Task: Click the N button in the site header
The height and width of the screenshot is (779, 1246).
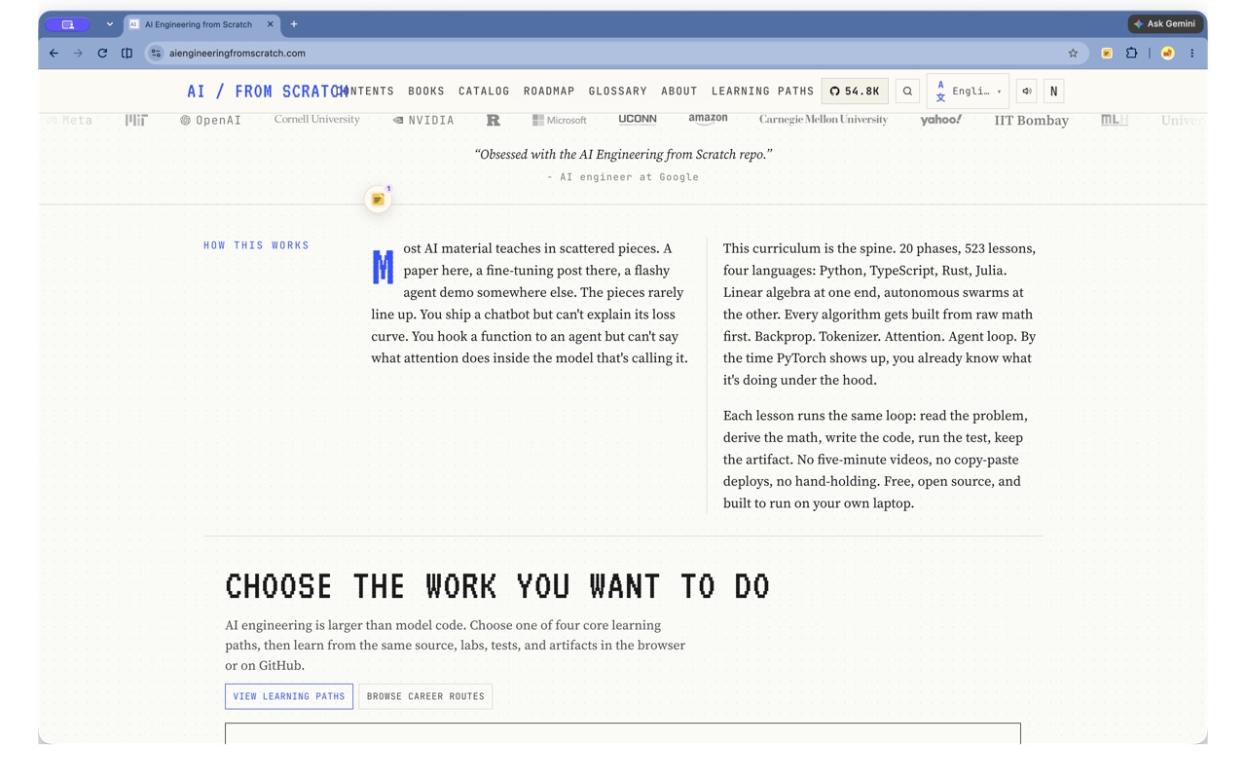Action: pyautogui.click(x=1053, y=92)
